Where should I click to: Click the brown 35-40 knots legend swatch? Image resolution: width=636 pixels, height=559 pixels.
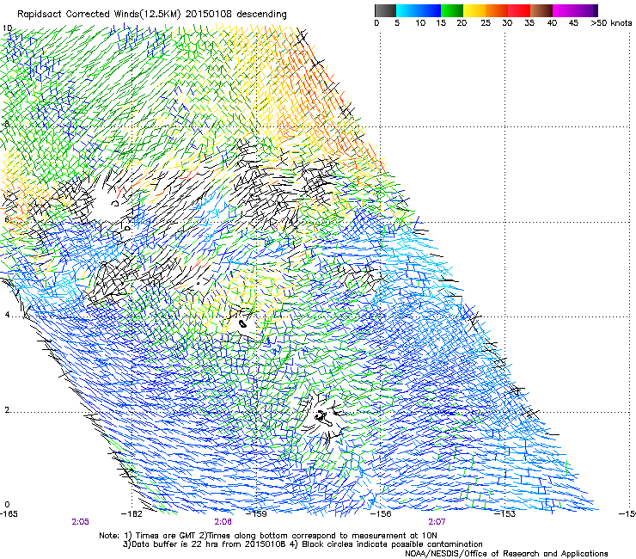click(x=541, y=10)
